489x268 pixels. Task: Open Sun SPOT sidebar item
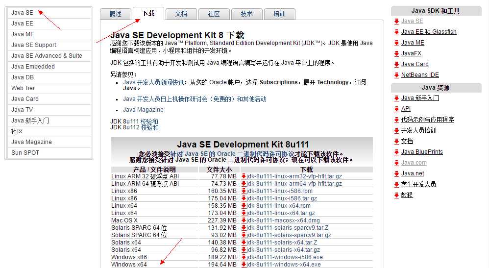pos(49,153)
